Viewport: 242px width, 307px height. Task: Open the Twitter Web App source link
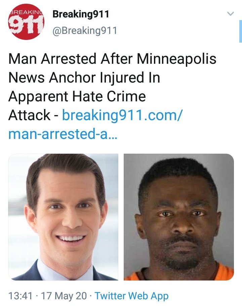point(132,296)
